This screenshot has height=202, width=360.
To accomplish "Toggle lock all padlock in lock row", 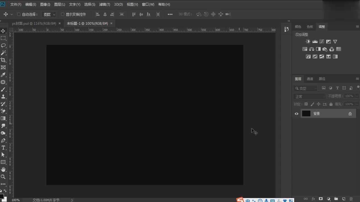I will 331,104.
